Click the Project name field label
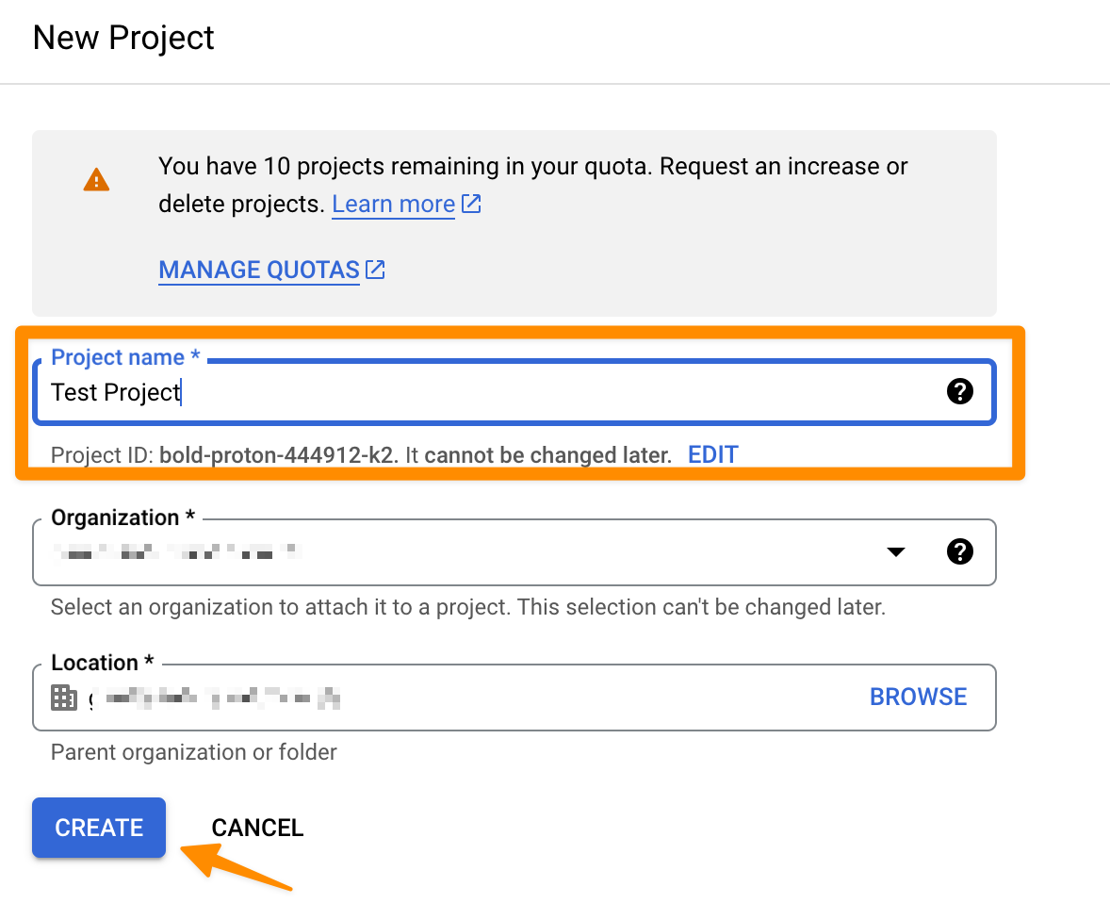 (x=125, y=357)
